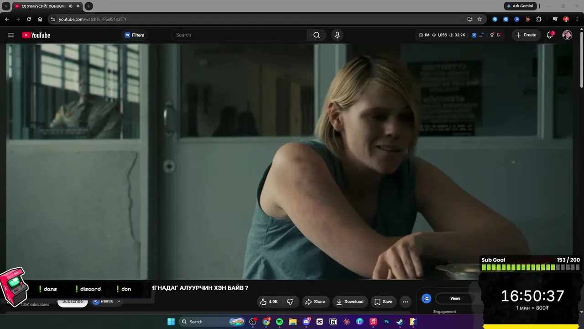Open the vidIQ blue logo icon in header
This screenshot has height=329, width=584.
474,35
